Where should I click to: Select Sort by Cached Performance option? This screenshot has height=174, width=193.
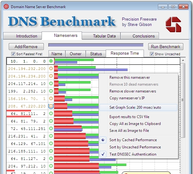point(139,140)
